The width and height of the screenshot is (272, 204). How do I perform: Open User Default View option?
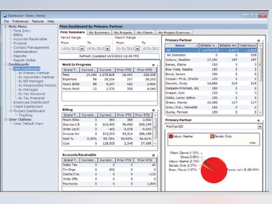pyautogui.click(x=29, y=123)
